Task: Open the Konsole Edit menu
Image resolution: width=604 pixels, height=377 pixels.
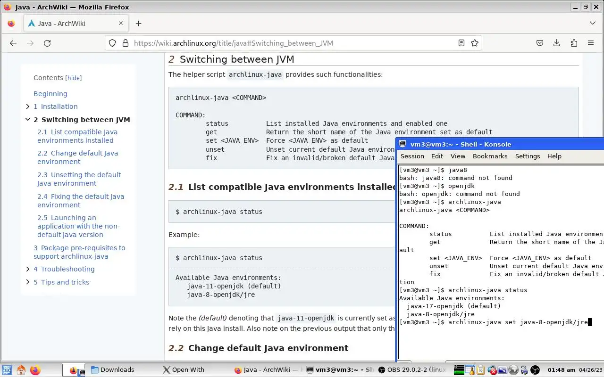Action: [x=437, y=156]
